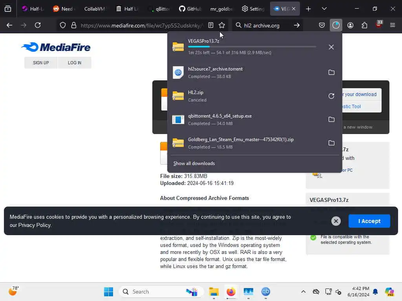The image size is (402, 301).
Task: Show Goldberg_Lan_Steam_Emu zip in folder
Action: pyautogui.click(x=331, y=143)
